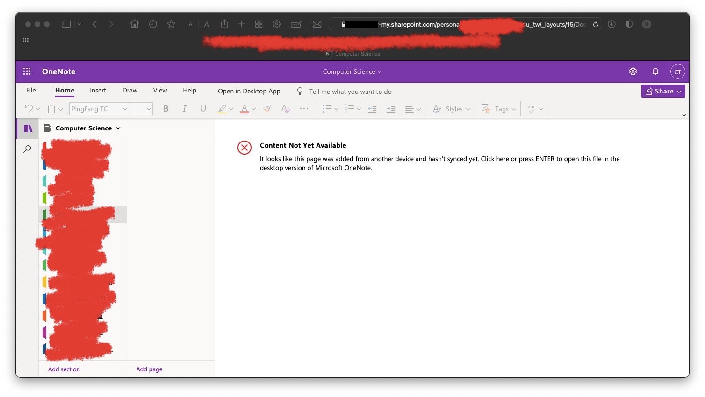Viewport: 705px width, 397px height.
Task: Open the Safari downloads icon
Action: click(x=611, y=24)
